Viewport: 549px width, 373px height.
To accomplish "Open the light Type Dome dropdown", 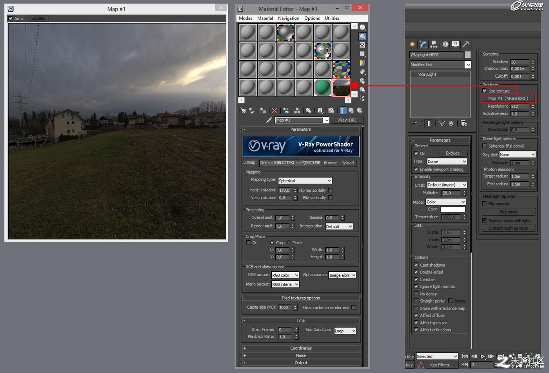I will coord(447,161).
